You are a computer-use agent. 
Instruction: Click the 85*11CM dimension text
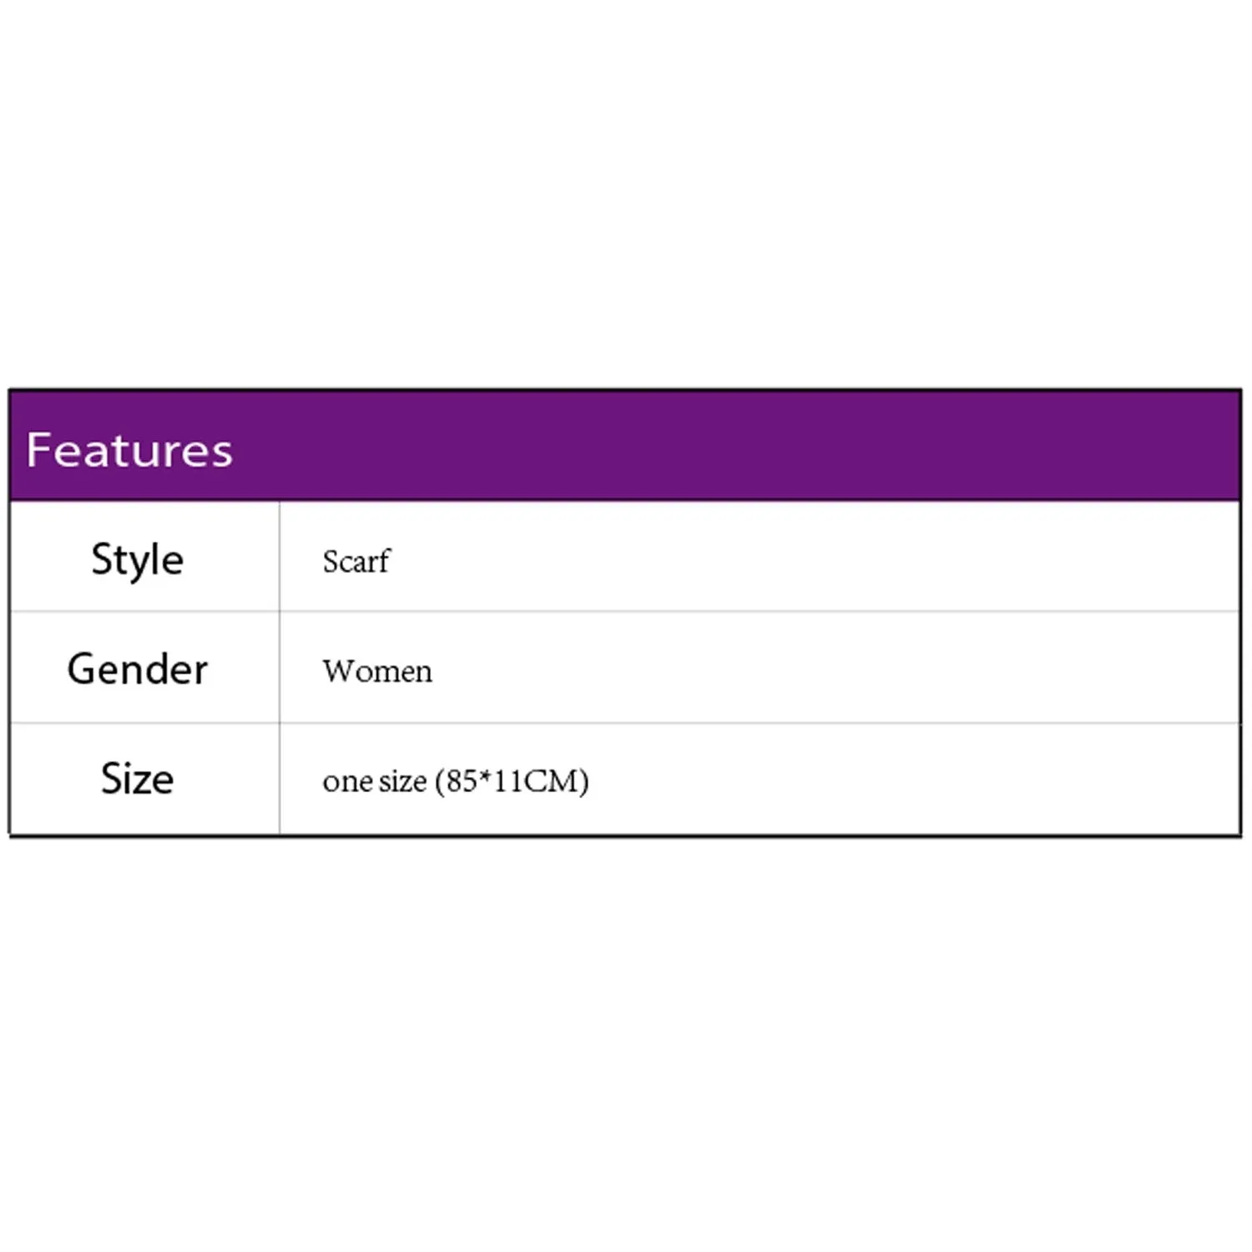[x=512, y=781]
